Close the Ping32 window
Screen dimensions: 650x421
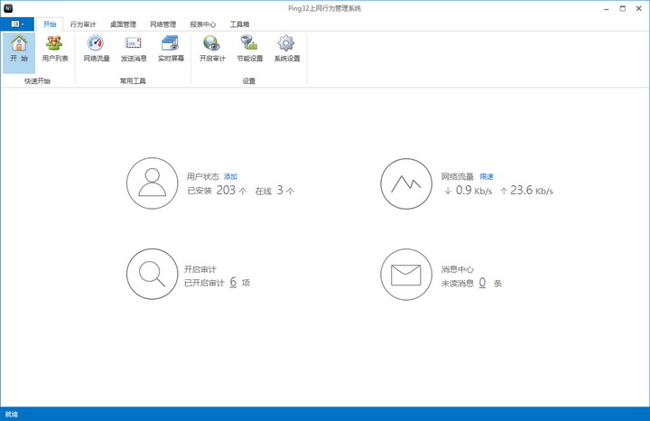(639, 8)
